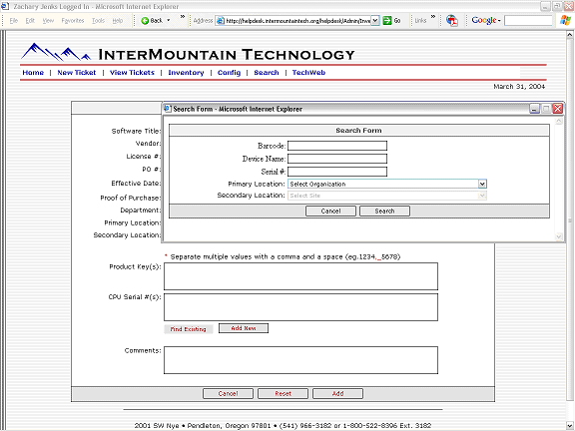Image resolution: width=575 pixels, height=431 pixels.
Task: Open the File menu
Action: pyautogui.click(x=14, y=21)
